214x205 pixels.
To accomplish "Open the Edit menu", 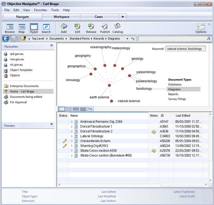I will (x=16, y=10).
